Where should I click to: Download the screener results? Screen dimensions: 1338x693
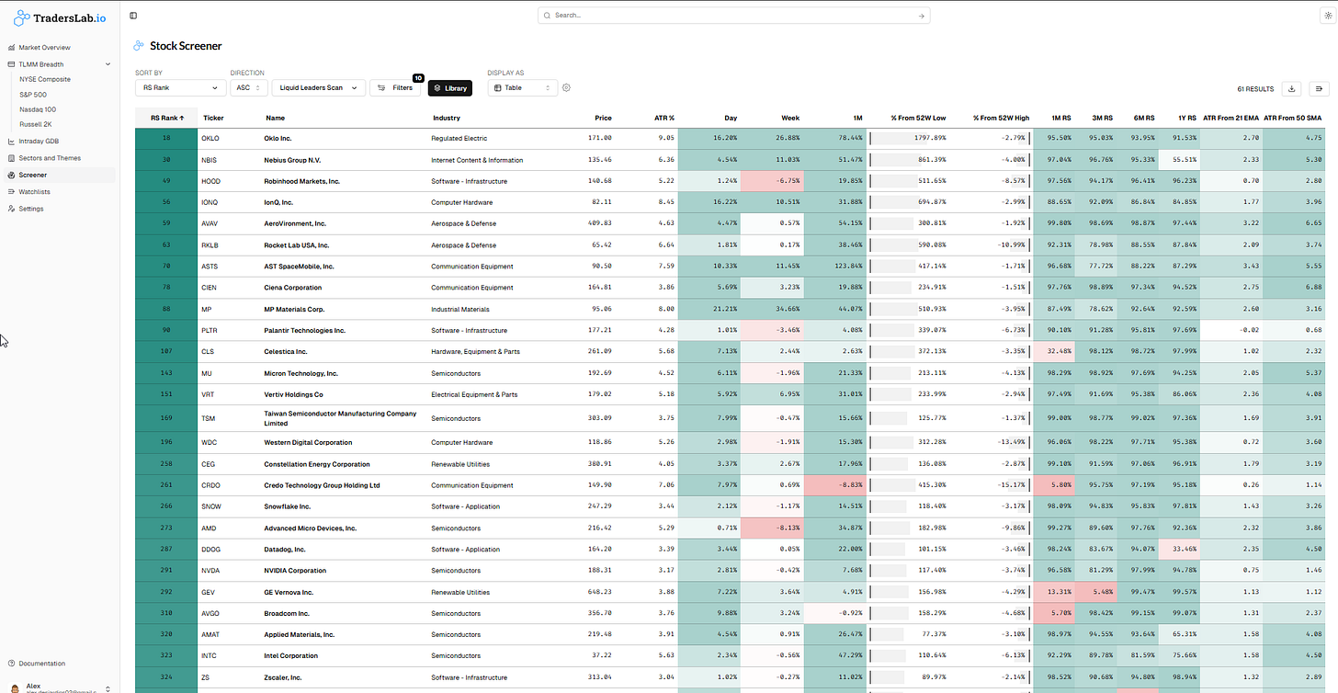tap(1292, 88)
